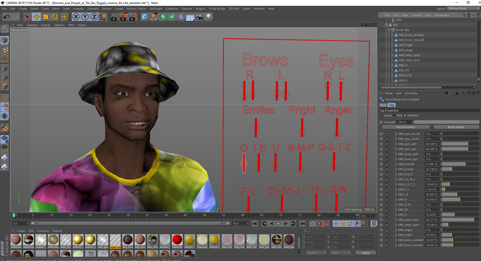Click Render View clapperboard icon
Screen dimensions: 481x261
[114, 17]
